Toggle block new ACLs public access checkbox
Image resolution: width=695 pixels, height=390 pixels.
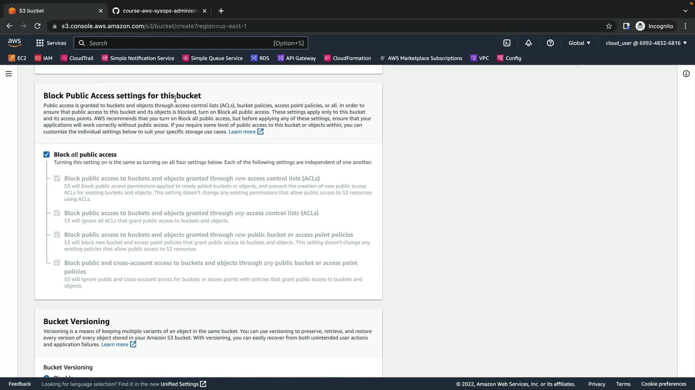(57, 178)
